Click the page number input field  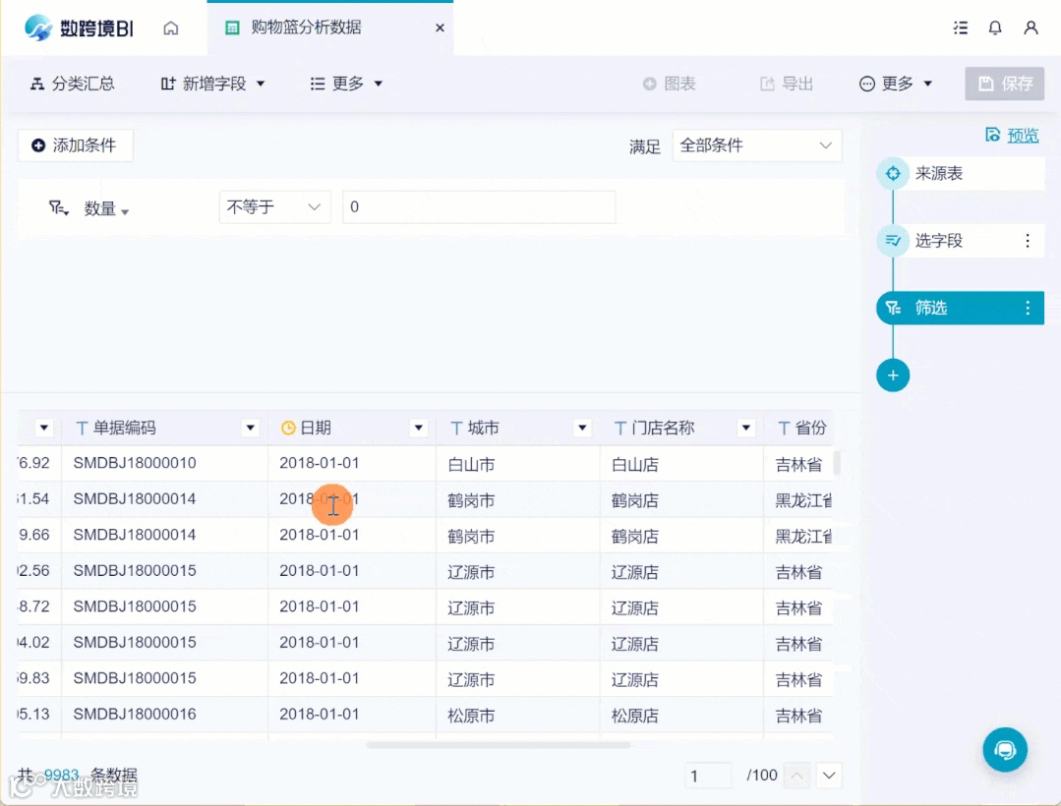click(x=708, y=776)
